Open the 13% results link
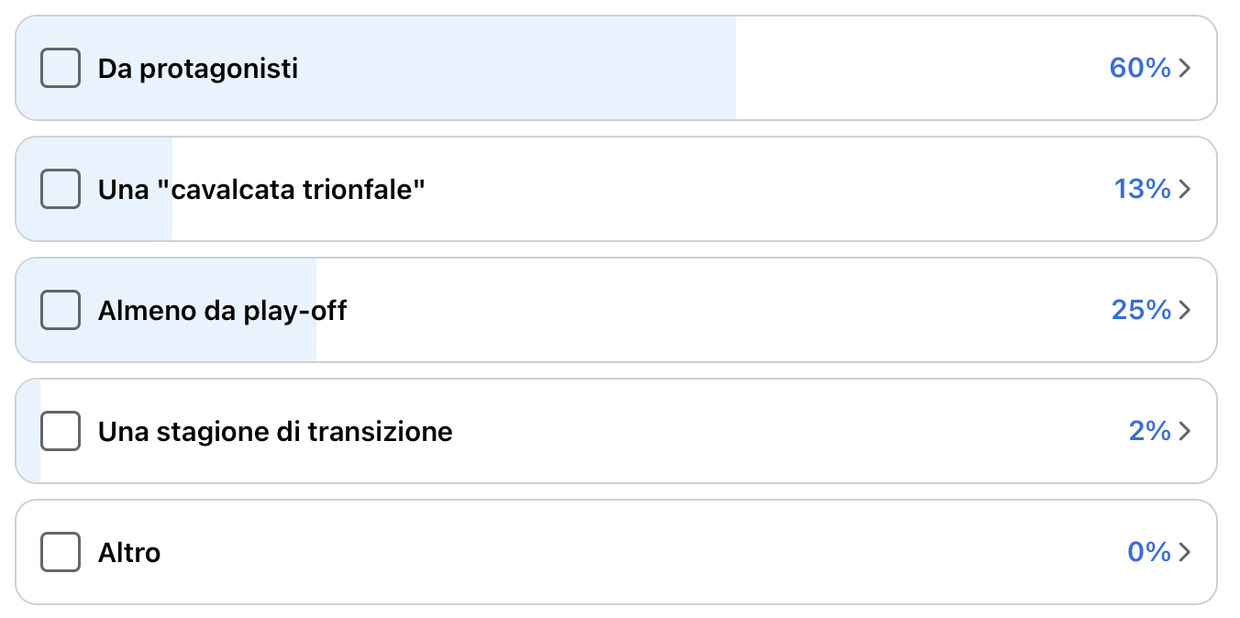The image size is (1240, 618). [1142, 190]
